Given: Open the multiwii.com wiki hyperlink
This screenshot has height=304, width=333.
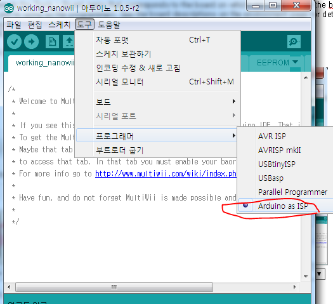Looking at the screenshot, I should [166, 174].
